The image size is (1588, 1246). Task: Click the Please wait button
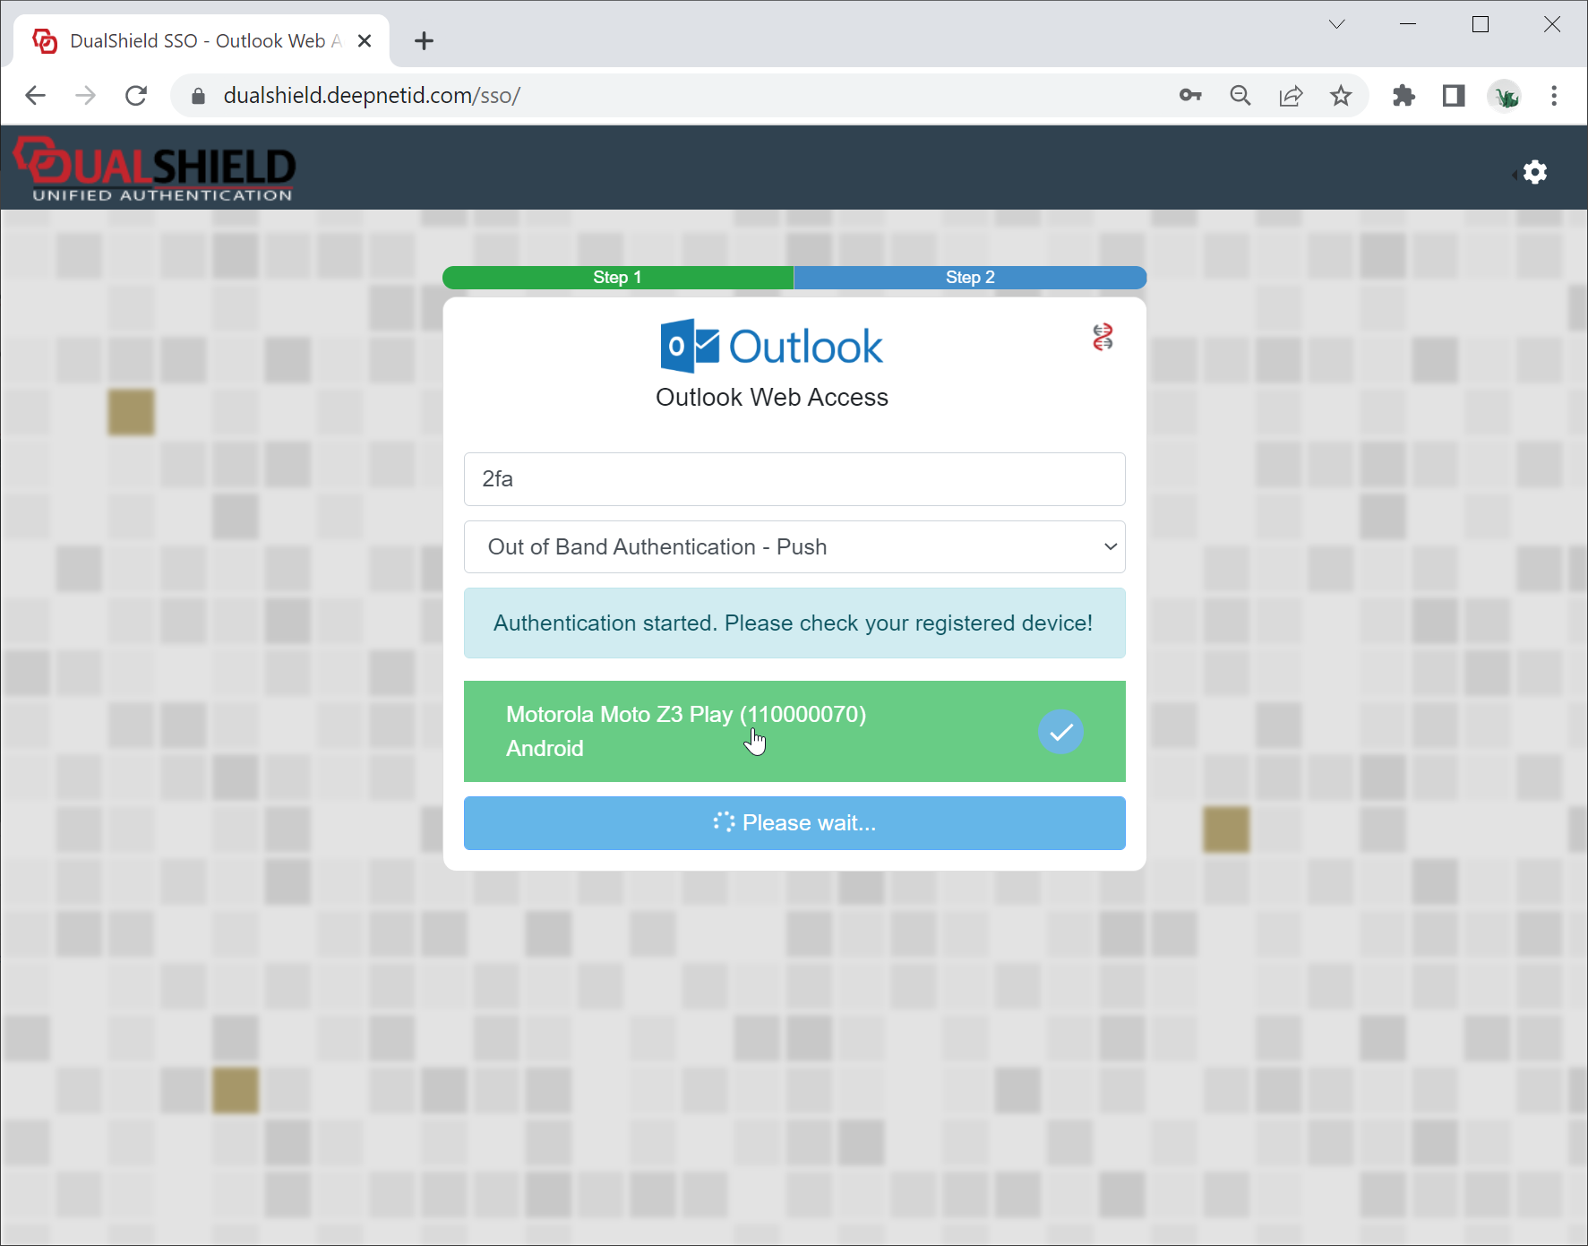tap(794, 823)
